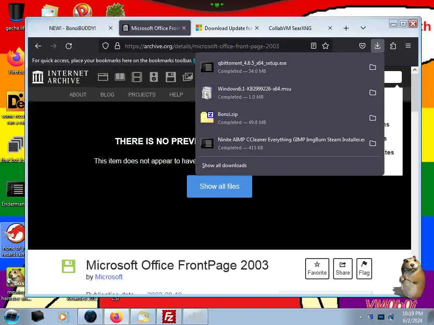This screenshot has width=434, height=325.
Task: List all tabs with the chevron dropdown
Action: [x=363, y=28]
